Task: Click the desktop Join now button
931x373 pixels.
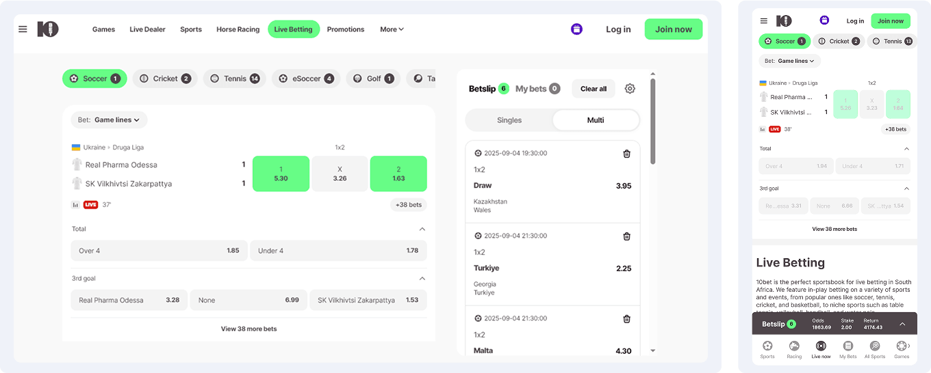Action: click(674, 29)
